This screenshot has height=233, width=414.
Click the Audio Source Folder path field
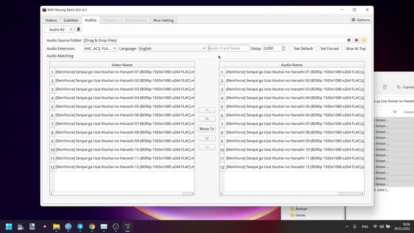[x=214, y=40]
